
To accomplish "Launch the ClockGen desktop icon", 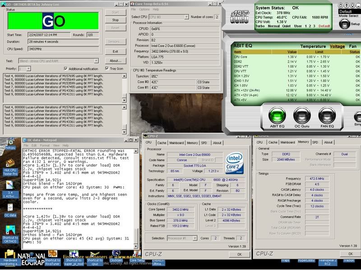I will click(116, 256).
